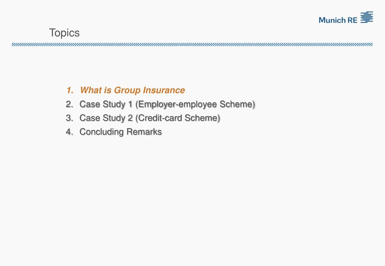Image resolution: width=385 pixels, height=266 pixels.
Task: Select the word Remarks in item four
Action: tap(145, 132)
